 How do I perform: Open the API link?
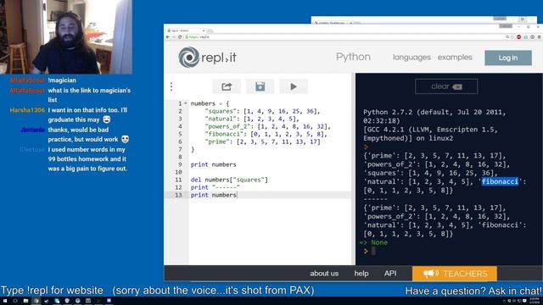pos(390,274)
